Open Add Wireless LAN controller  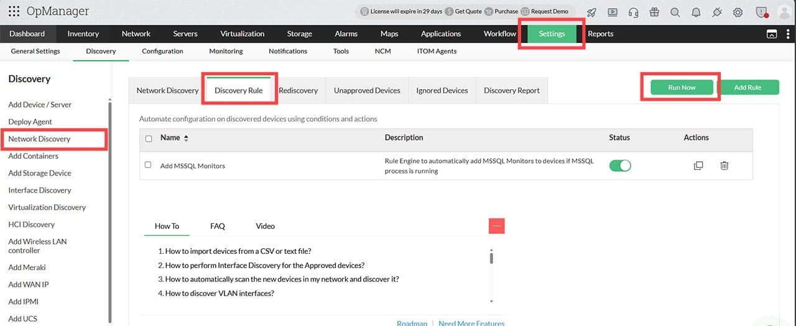(x=37, y=246)
